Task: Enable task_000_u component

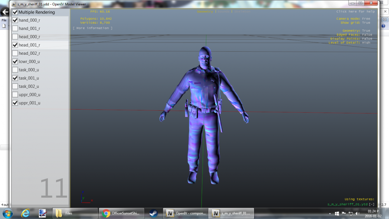Action: [15, 70]
